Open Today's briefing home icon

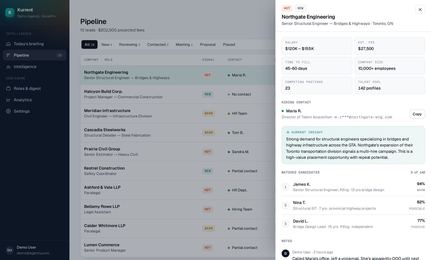pyautogui.click(x=8, y=44)
